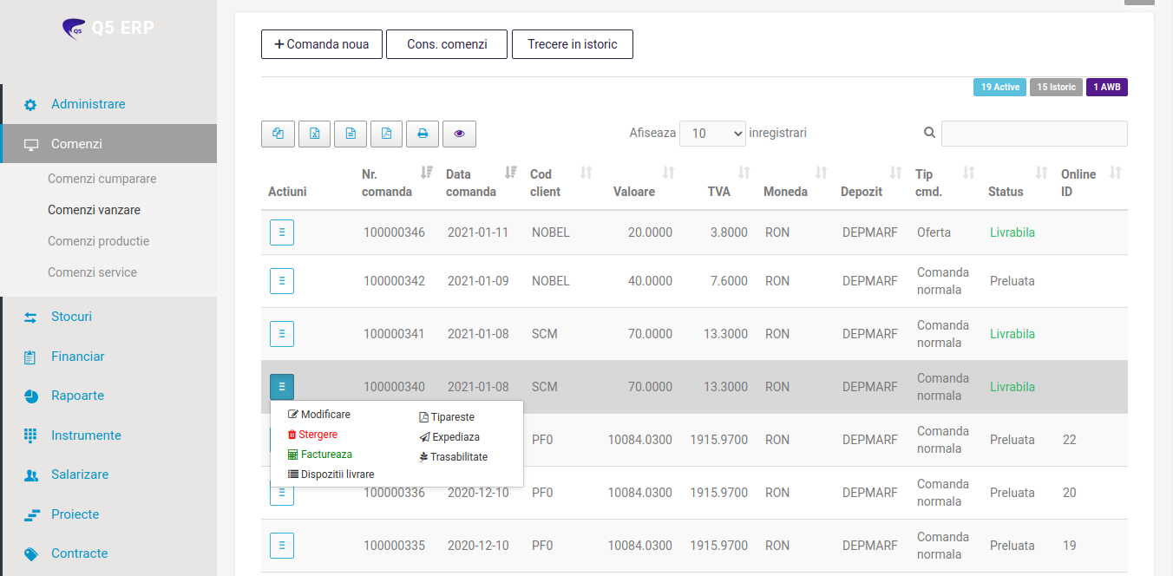
Task: Open the Financiar sidebar section
Action: [x=77, y=357]
